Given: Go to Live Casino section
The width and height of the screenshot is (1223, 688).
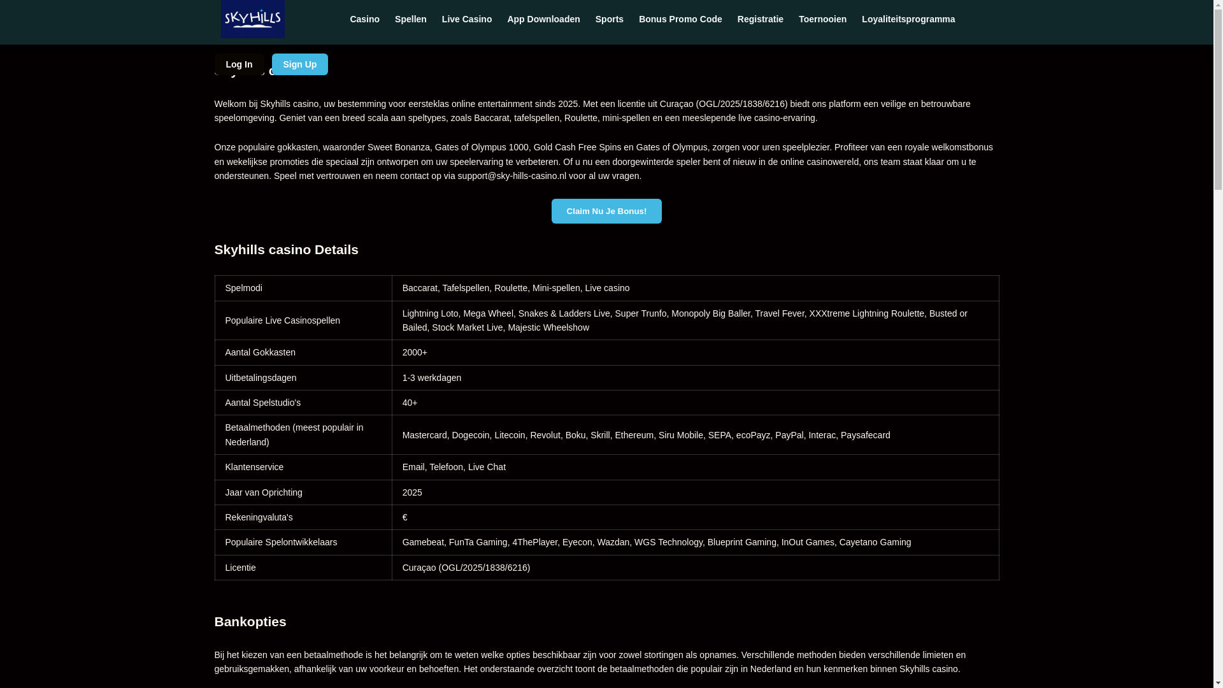Looking at the screenshot, I should click(x=467, y=19).
